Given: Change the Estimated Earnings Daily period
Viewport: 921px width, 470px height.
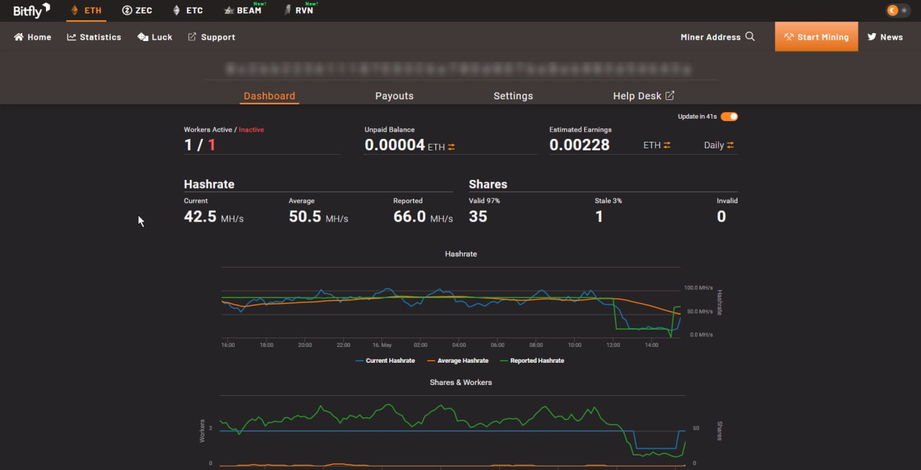Looking at the screenshot, I should tap(730, 145).
